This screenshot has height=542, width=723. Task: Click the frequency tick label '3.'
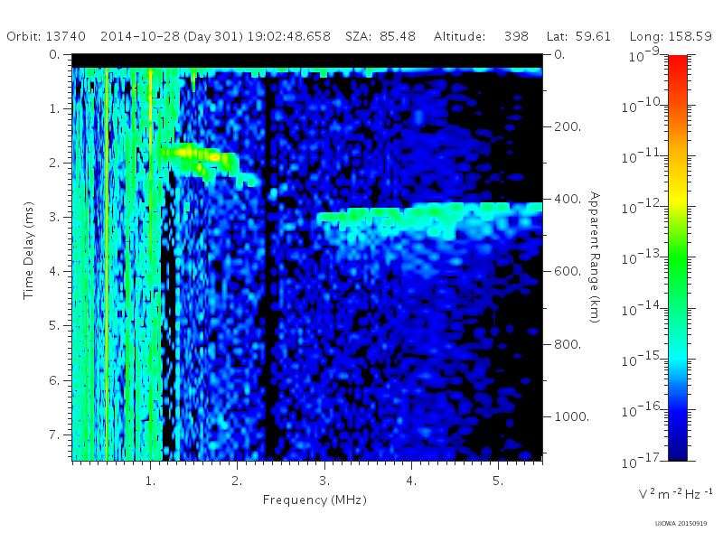click(x=324, y=481)
